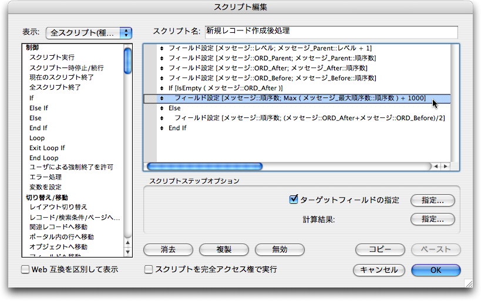Click the right arrow of the horizontal scrollbar
This screenshot has height=301, width=481.
coord(446,167)
